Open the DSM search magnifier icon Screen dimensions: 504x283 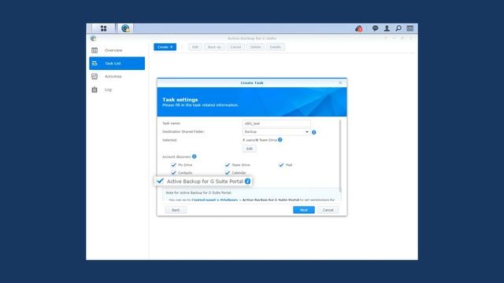pyautogui.click(x=398, y=28)
